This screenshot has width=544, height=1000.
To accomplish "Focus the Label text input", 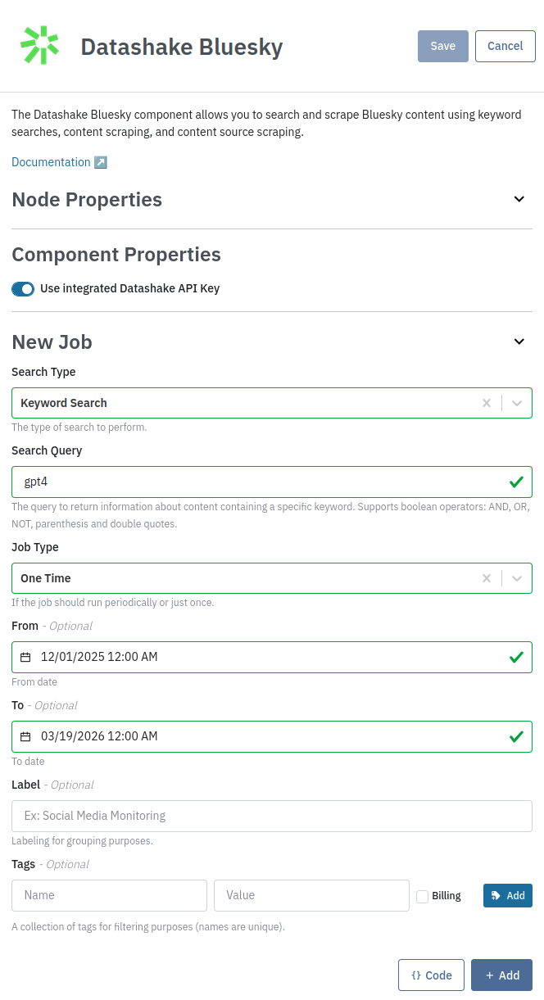I will 272,816.
